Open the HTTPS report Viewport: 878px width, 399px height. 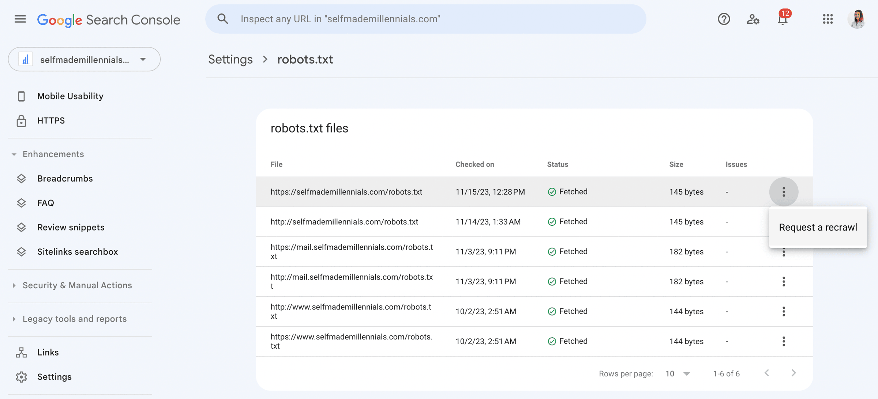pos(51,121)
